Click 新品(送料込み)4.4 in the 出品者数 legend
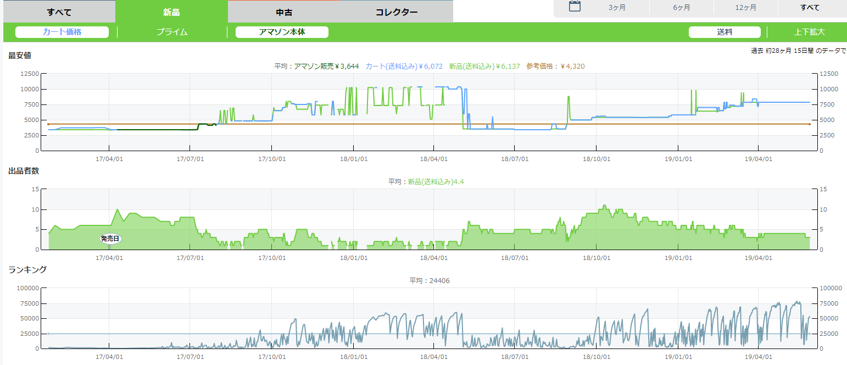 436,182
